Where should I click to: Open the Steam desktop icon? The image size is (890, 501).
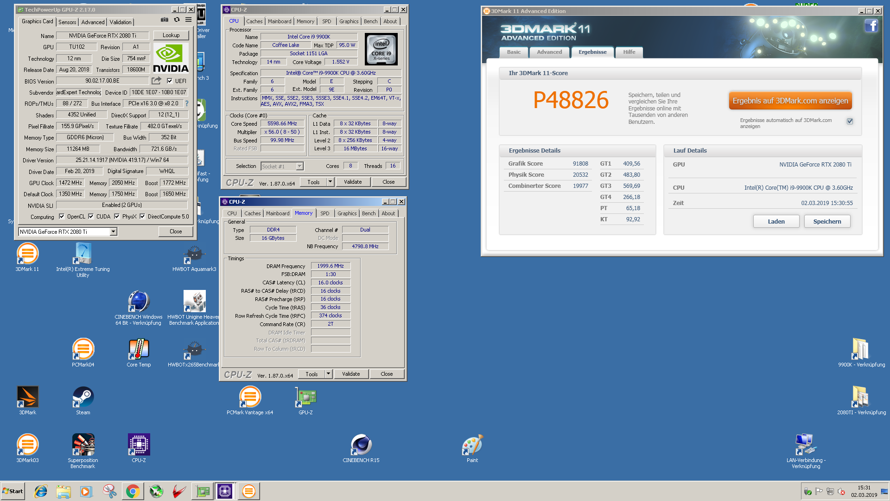point(83,401)
